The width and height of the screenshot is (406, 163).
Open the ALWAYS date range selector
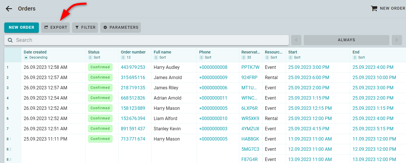(346, 40)
